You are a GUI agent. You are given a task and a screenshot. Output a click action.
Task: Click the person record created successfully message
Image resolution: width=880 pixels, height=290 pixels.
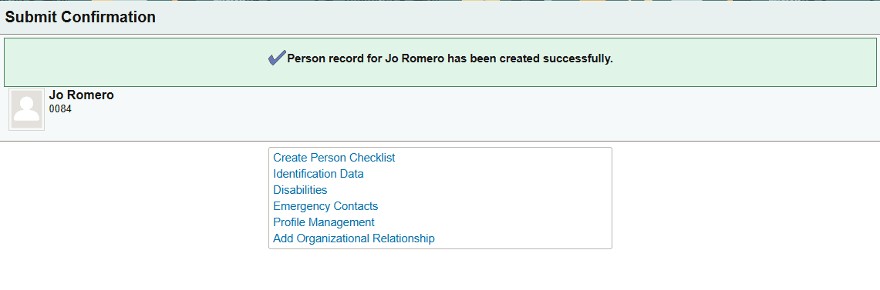click(x=450, y=58)
